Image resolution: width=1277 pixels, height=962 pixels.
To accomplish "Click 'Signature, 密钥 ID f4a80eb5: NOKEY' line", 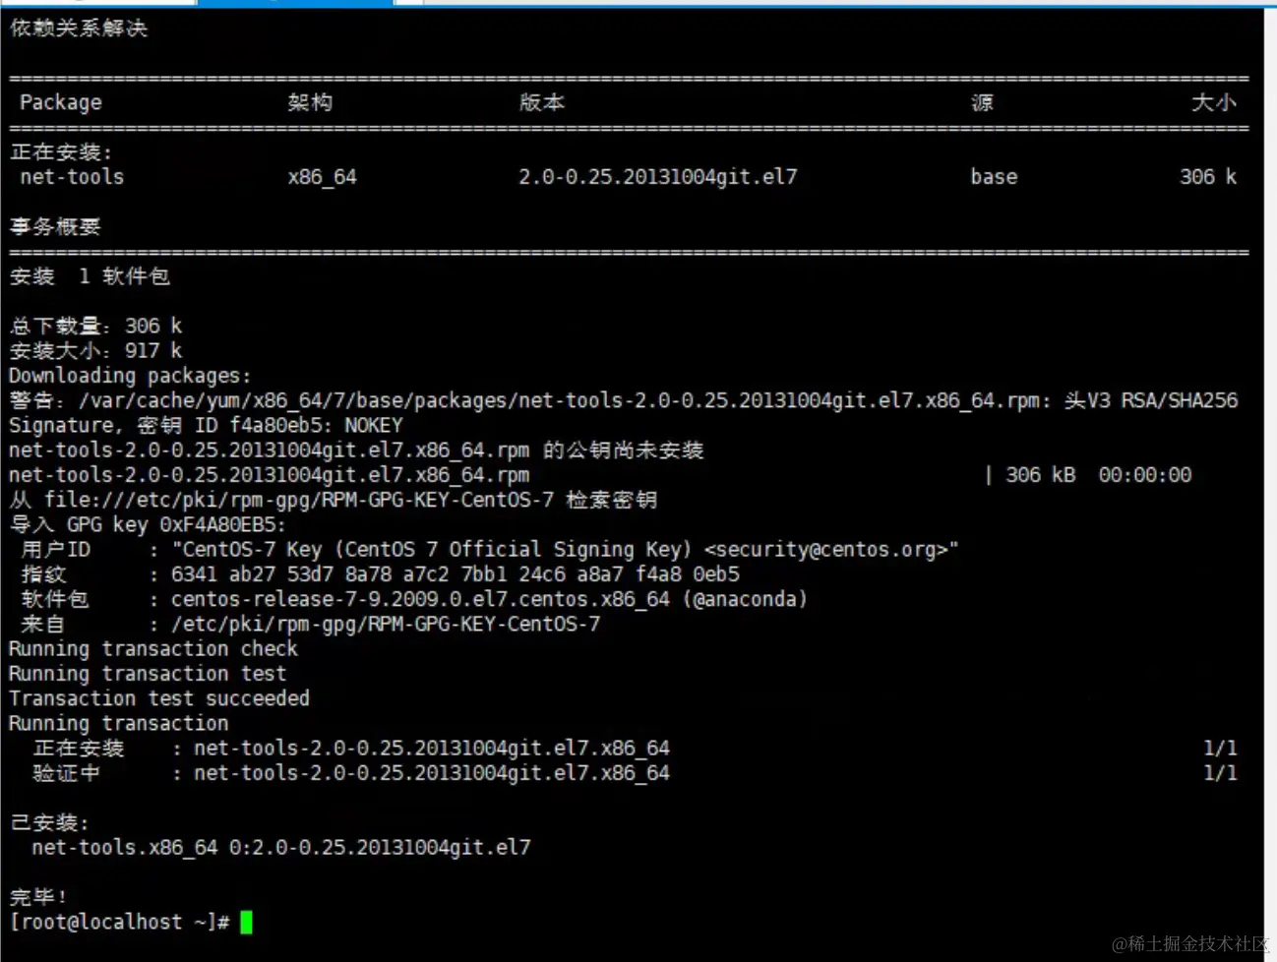I will (206, 426).
